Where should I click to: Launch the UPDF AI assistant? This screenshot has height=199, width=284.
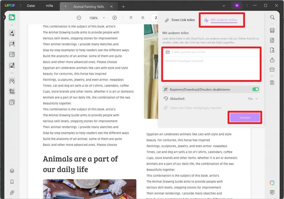(x=272, y=183)
